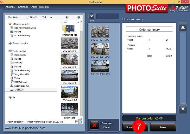Select first Plocha under favorites
Image resolution: width=190 pixels, height=134 pixels.
click(16, 32)
